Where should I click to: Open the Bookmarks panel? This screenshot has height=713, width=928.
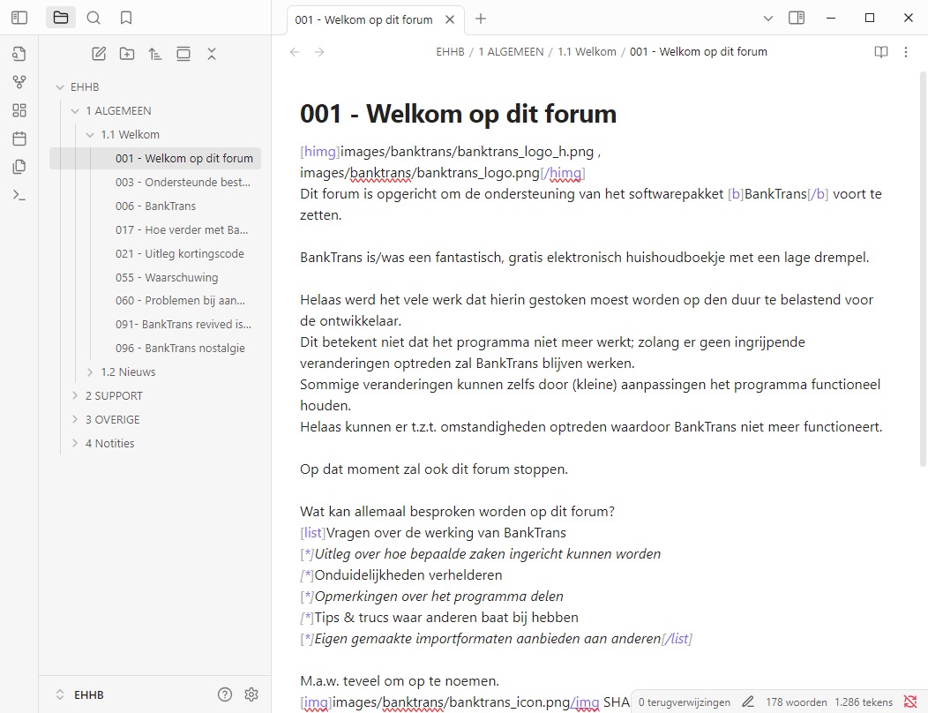[126, 18]
